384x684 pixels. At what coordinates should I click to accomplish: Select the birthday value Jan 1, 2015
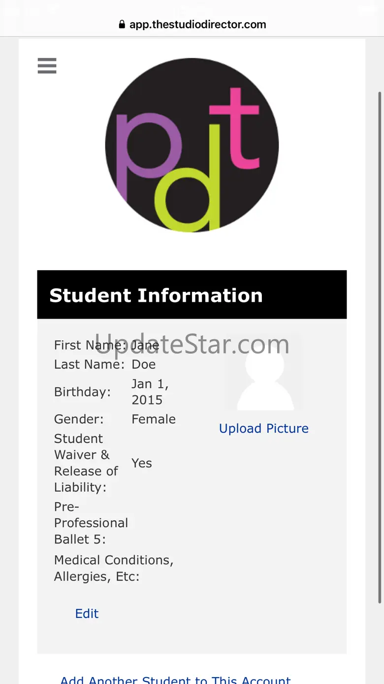pyautogui.click(x=150, y=392)
